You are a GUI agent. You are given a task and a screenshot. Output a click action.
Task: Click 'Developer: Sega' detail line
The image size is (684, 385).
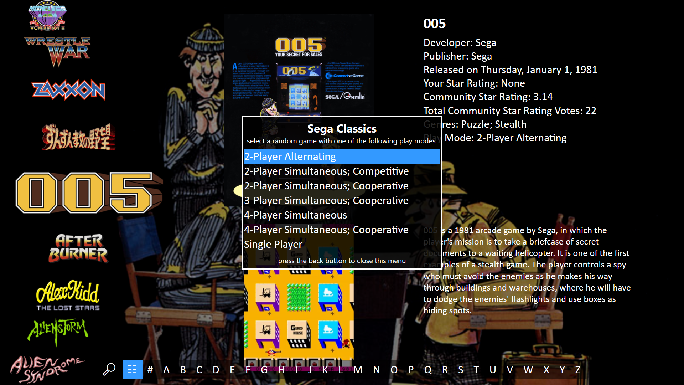point(460,42)
